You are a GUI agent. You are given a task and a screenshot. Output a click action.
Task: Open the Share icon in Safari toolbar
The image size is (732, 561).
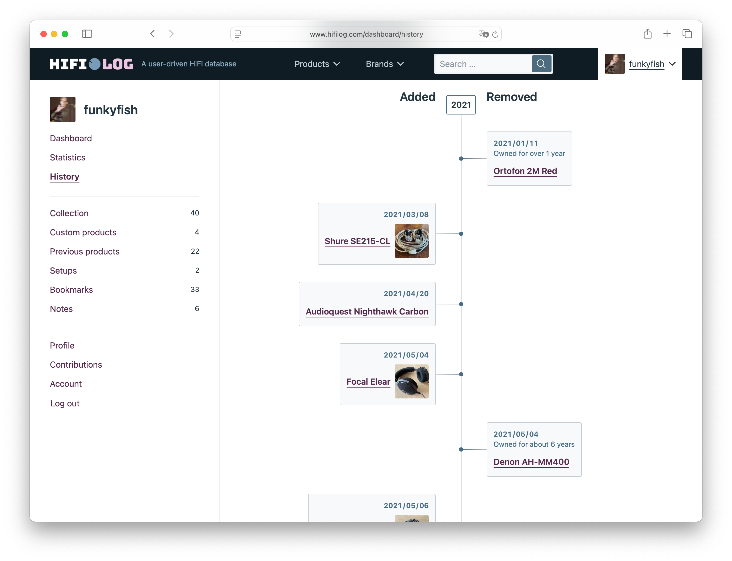[x=647, y=34]
